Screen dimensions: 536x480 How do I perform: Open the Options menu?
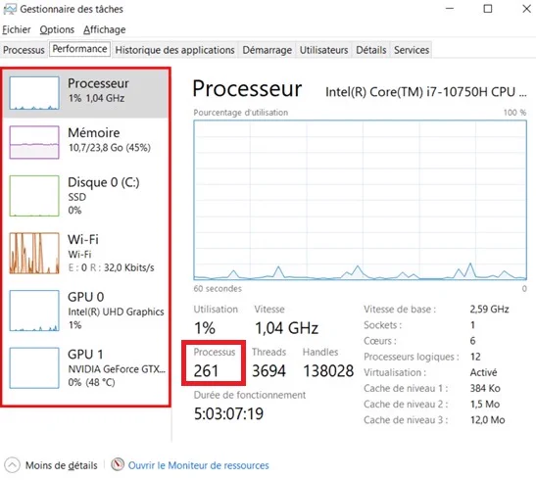coord(57,29)
